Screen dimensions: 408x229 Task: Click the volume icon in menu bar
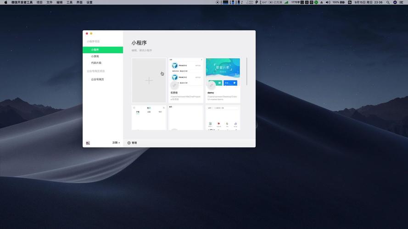[x=328, y=2]
